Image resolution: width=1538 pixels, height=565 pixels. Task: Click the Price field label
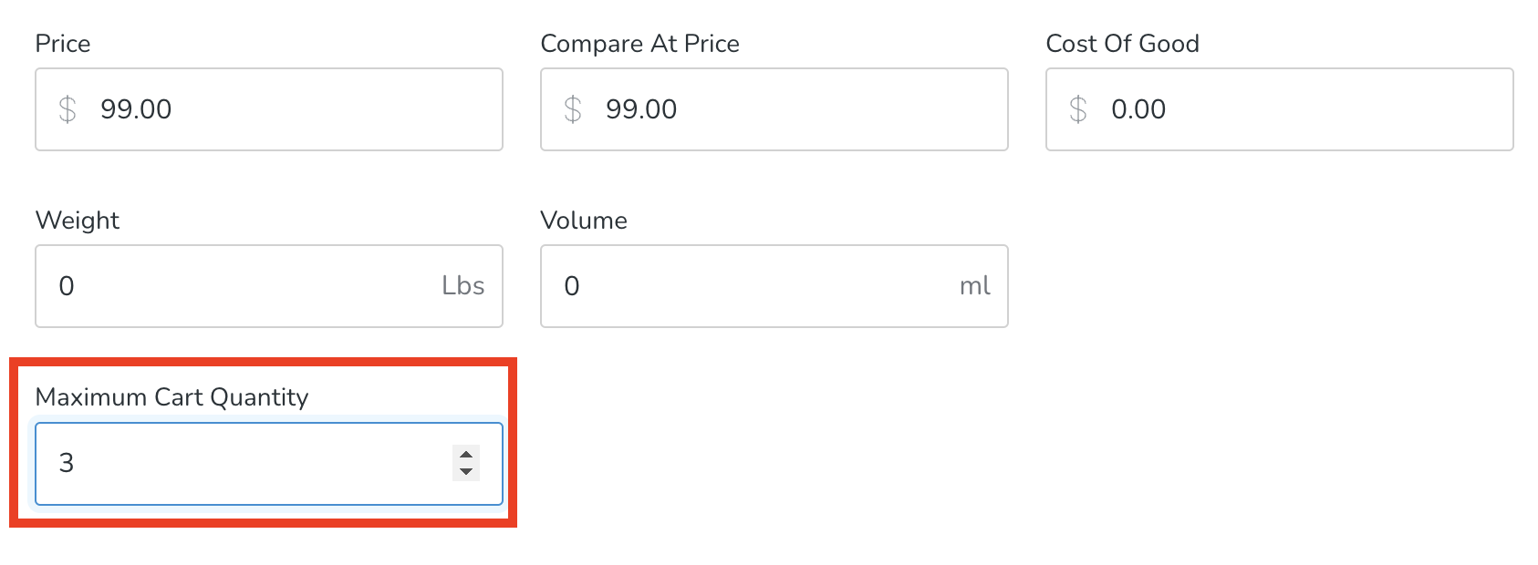(62, 43)
